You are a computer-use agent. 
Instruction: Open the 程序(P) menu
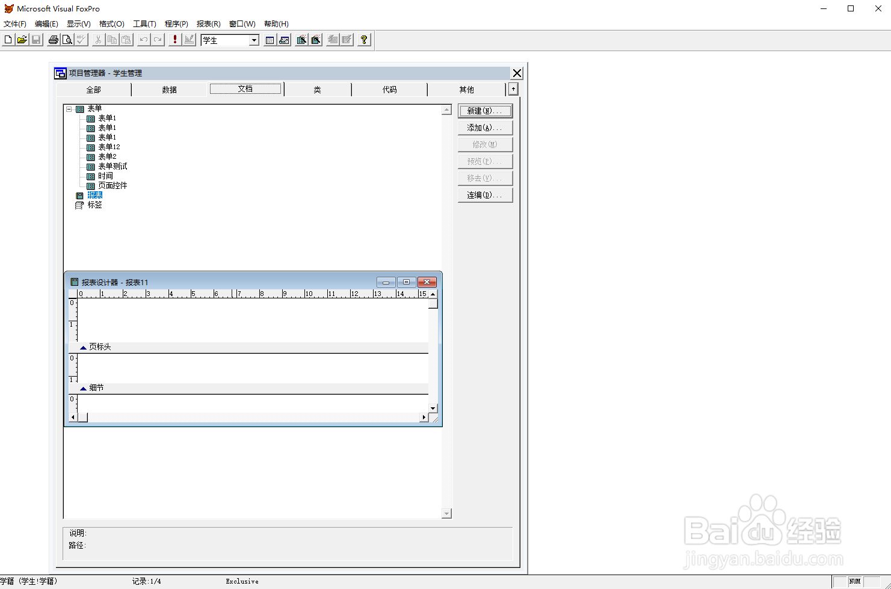pyautogui.click(x=176, y=24)
